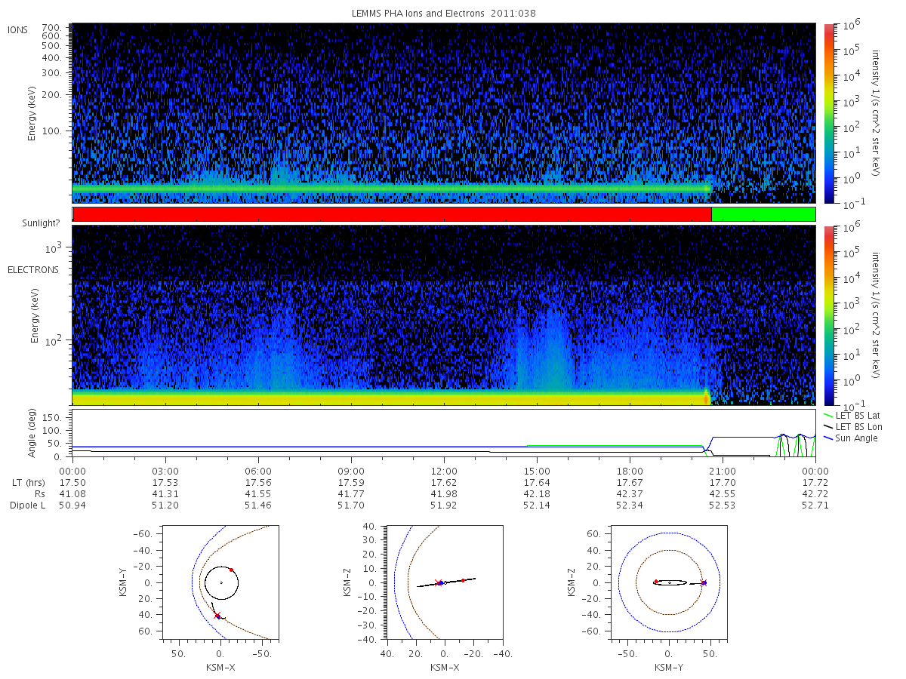The image size is (906, 679).
Task: Click the red X marker in KSM-X/KSM-Y plot
Action: click(217, 616)
